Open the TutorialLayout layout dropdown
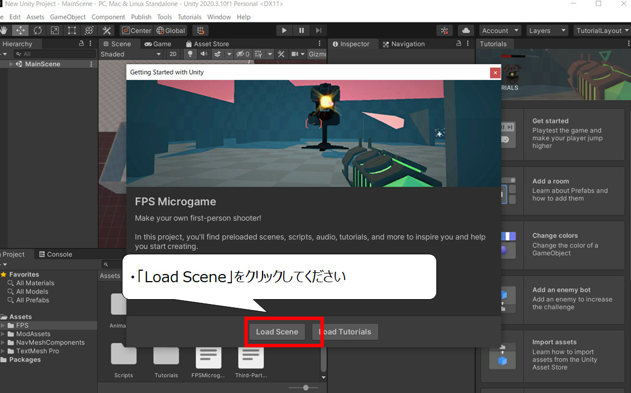Image resolution: width=631 pixels, height=393 pixels. (602, 31)
